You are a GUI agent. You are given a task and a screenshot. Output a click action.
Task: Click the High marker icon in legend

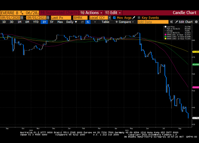[165, 29]
